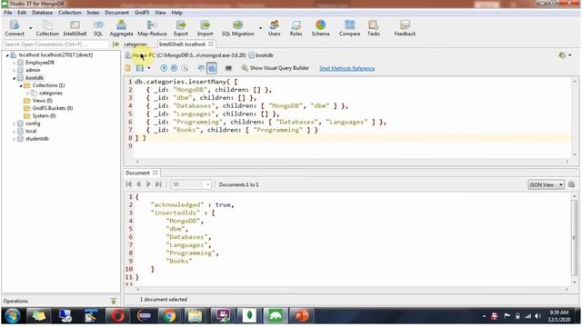Open the Users manager

pos(275,28)
